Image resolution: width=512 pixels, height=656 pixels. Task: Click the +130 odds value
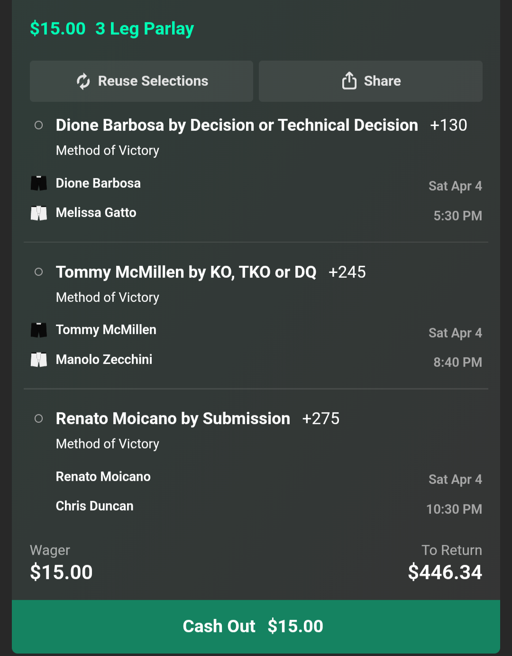(x=448, y=125)
